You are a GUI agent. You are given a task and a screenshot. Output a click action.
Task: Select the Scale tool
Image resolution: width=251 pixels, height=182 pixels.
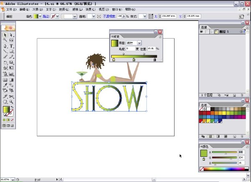[x=11, y=62]
